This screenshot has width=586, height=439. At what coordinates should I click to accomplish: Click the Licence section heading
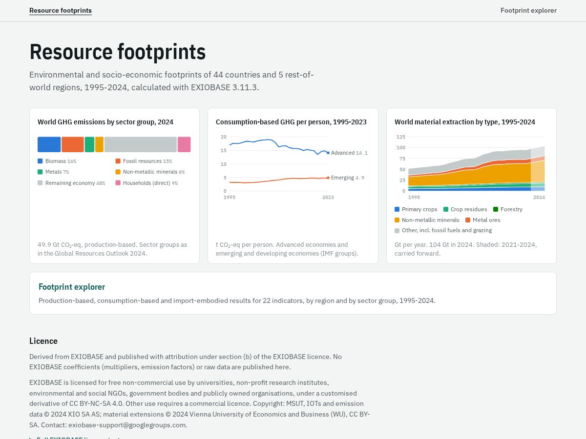[43, 341]
